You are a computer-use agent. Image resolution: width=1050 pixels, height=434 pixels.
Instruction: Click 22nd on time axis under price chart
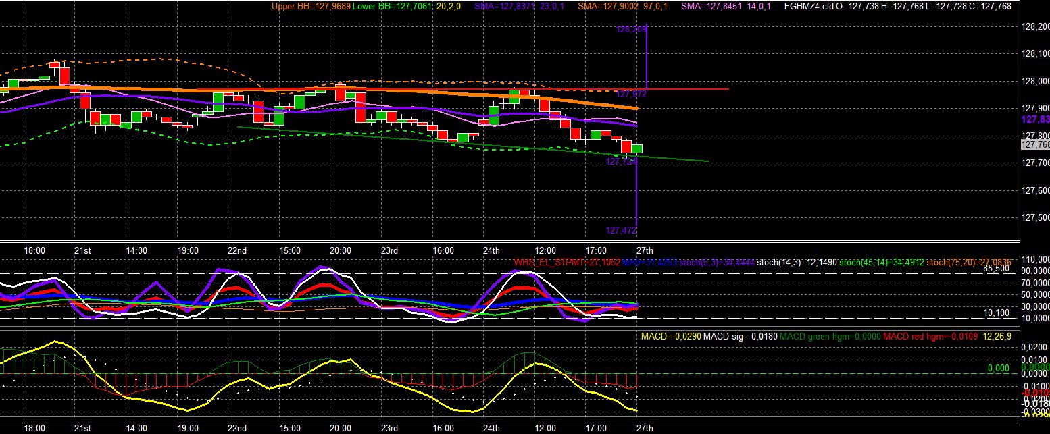pos(237,250)
